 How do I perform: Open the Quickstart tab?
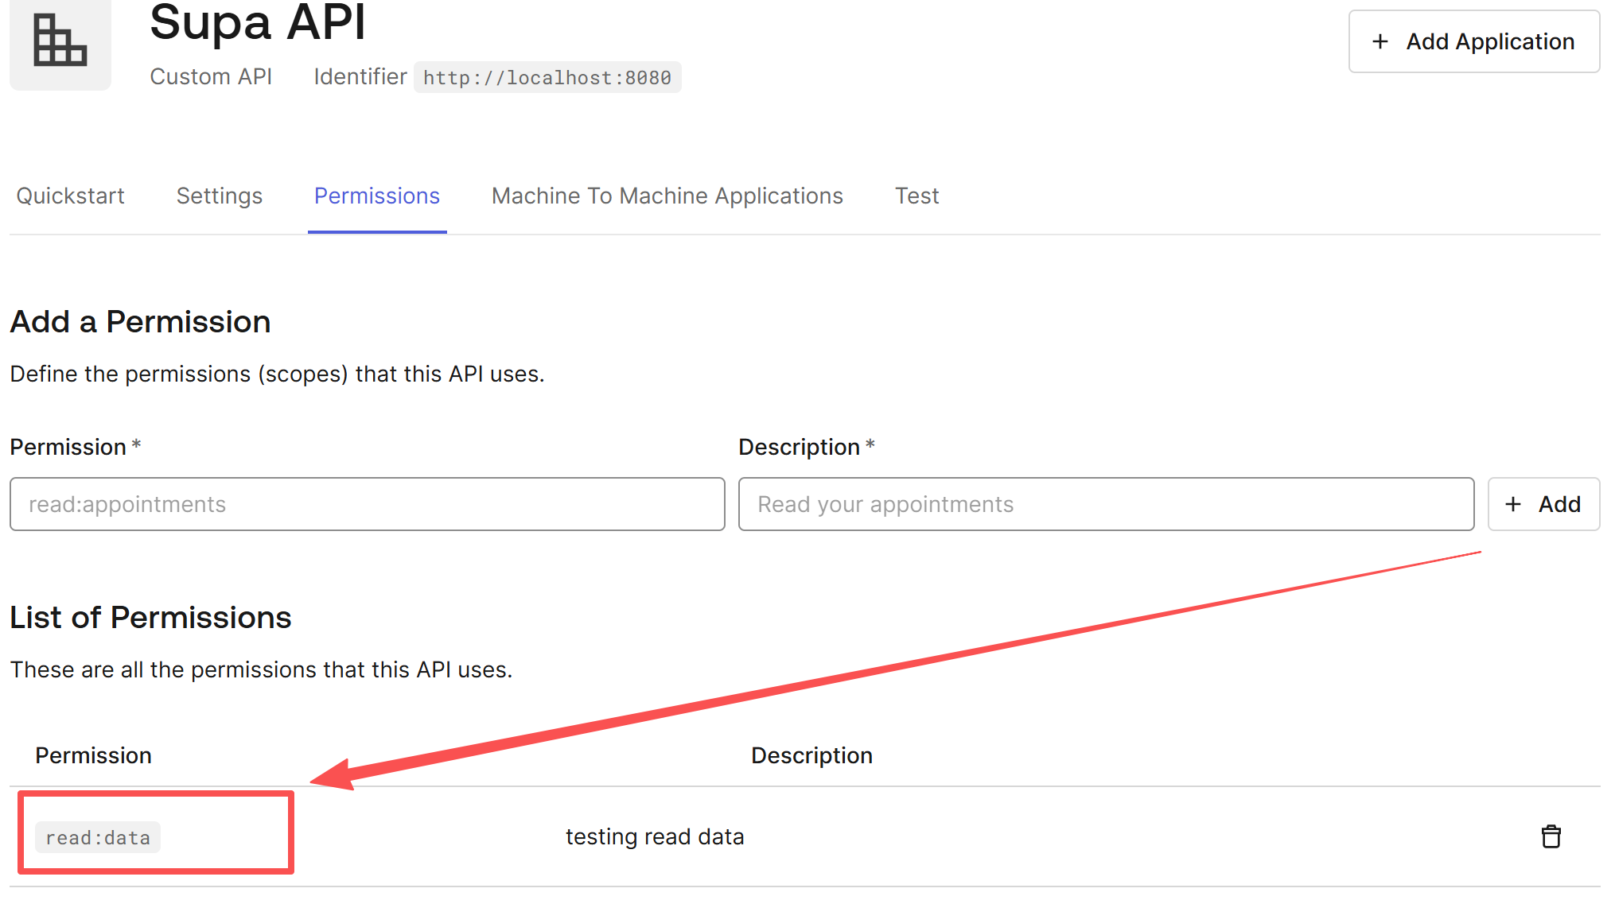click(70, 196)
